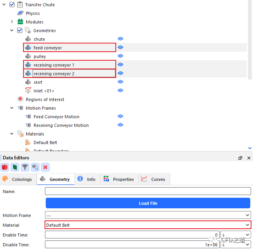Image resolution: width=253 pixels, height=251 pixels.
Task: Click the chute geometry icon
Action: click(28, 39)
